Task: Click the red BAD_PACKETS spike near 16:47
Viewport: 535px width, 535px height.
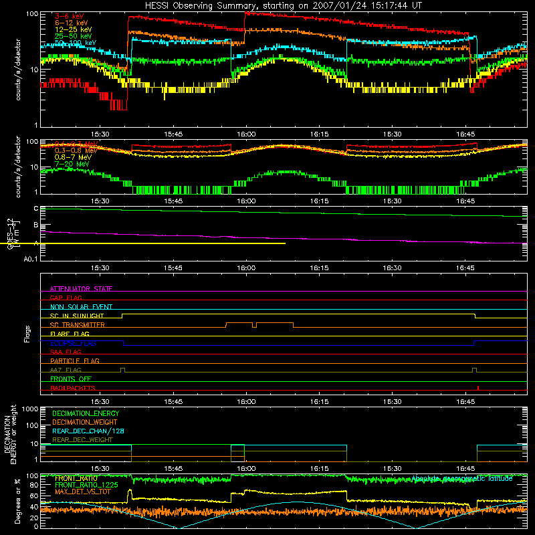Action: [478, 388]
